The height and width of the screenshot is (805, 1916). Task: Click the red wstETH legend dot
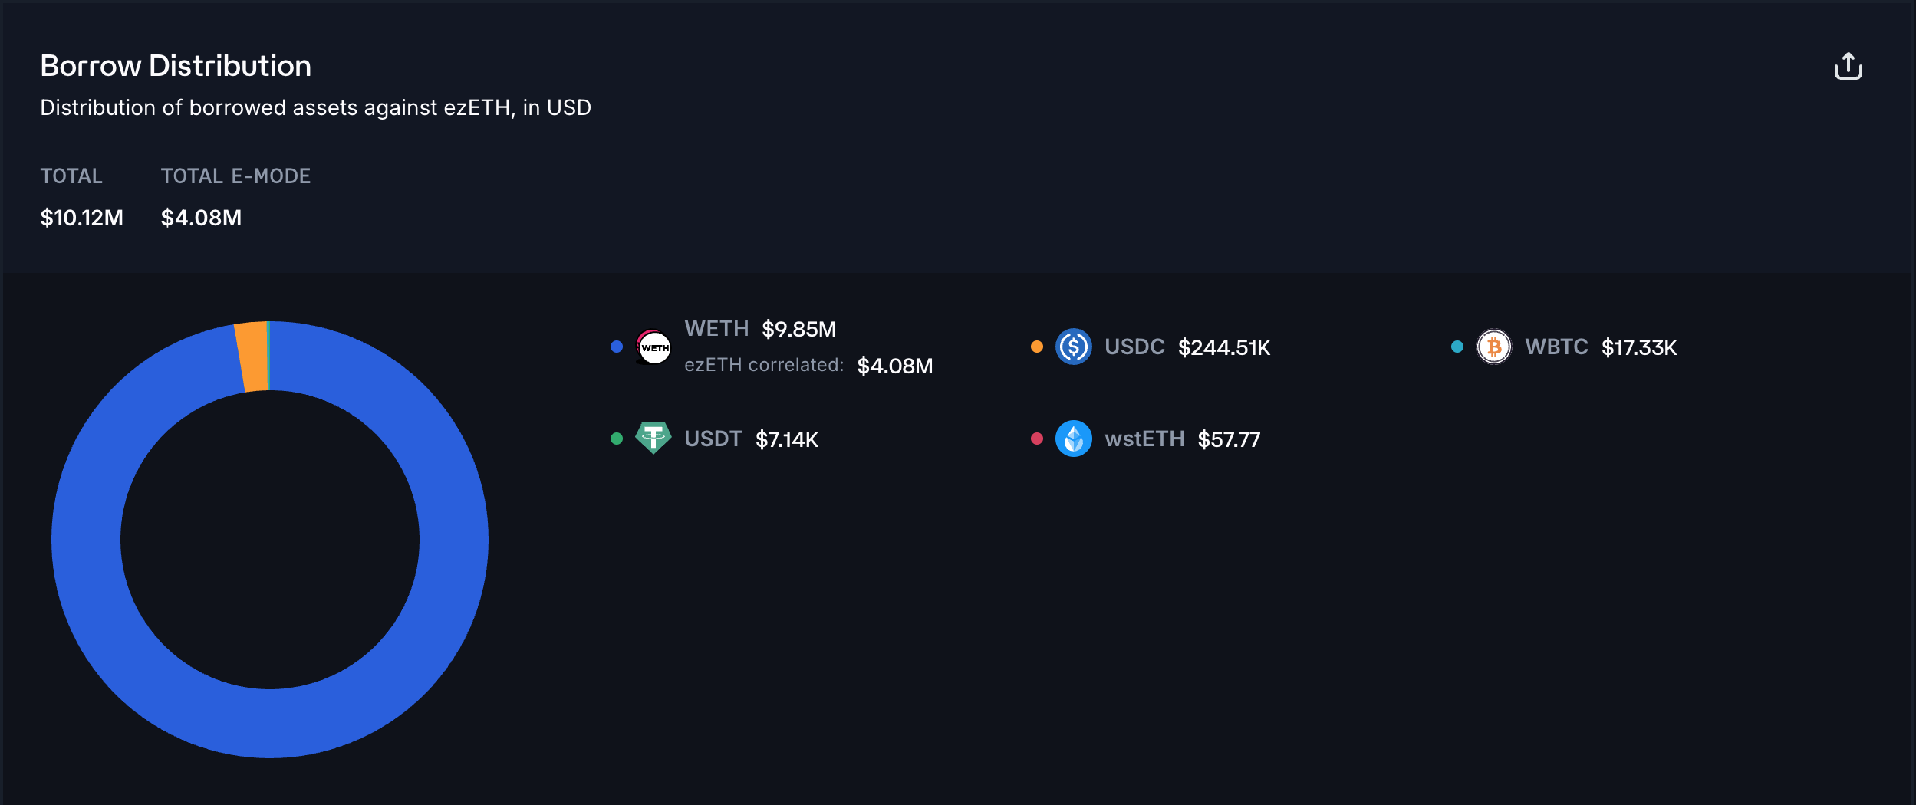(1036, 439)
